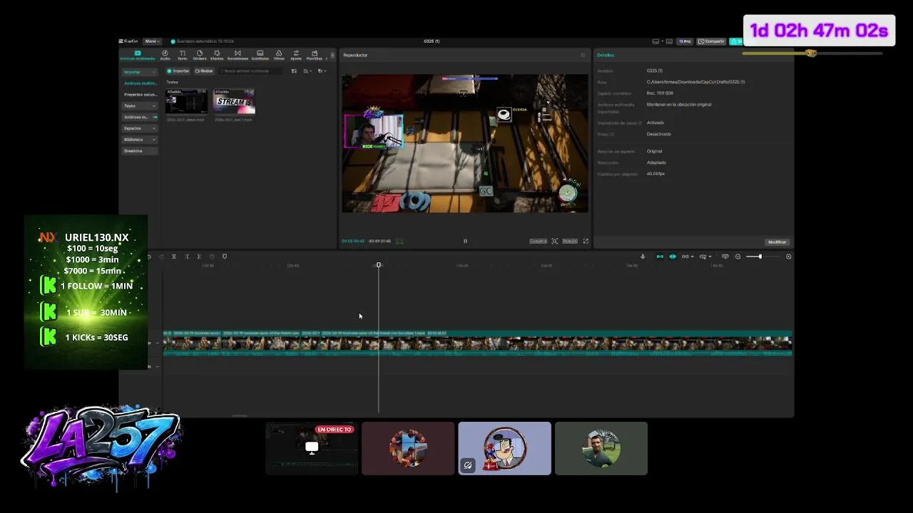
Task: Open the Stickers tab
Action: click(x=200, y=55)
